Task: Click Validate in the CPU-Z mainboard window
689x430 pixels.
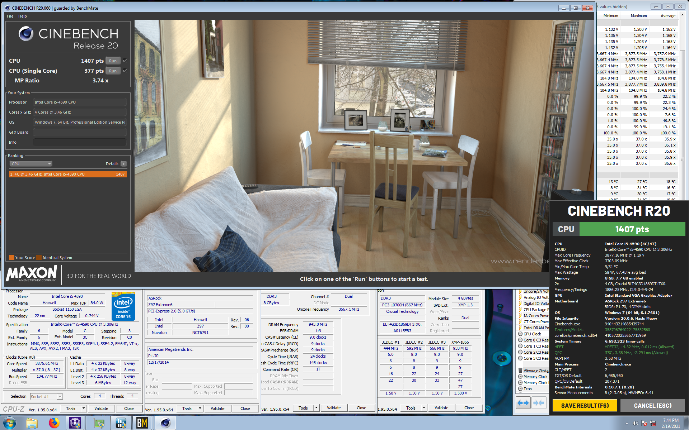Action: pyautogui.click(x=217, y=408)
